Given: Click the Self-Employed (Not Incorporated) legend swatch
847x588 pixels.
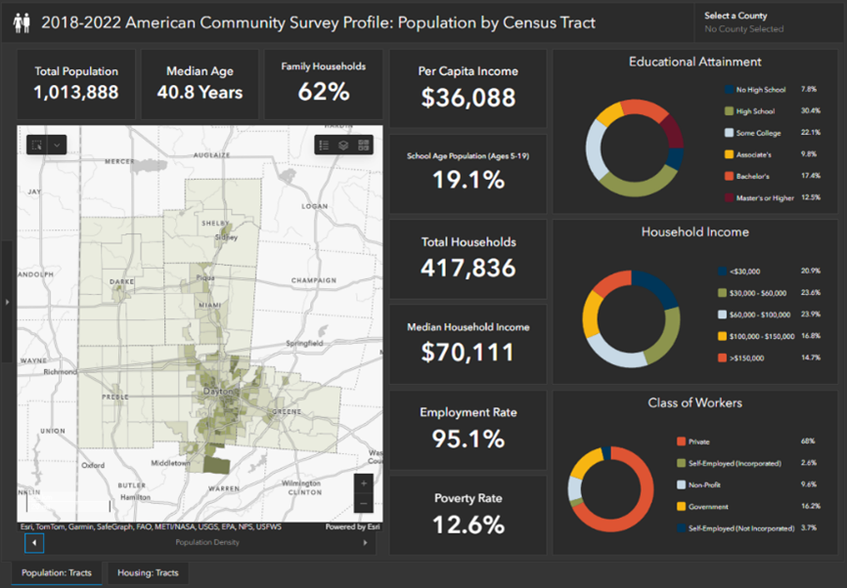Looking at the screenshot, I should click(681, 528).
